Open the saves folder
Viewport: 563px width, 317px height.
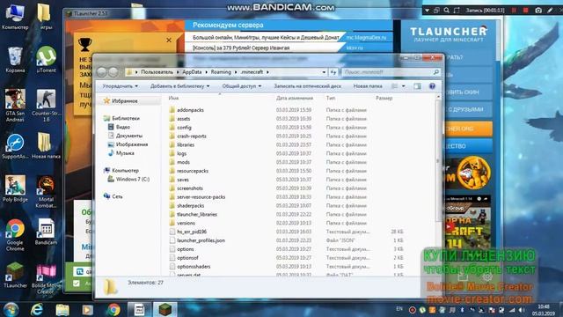click(183, 180)
